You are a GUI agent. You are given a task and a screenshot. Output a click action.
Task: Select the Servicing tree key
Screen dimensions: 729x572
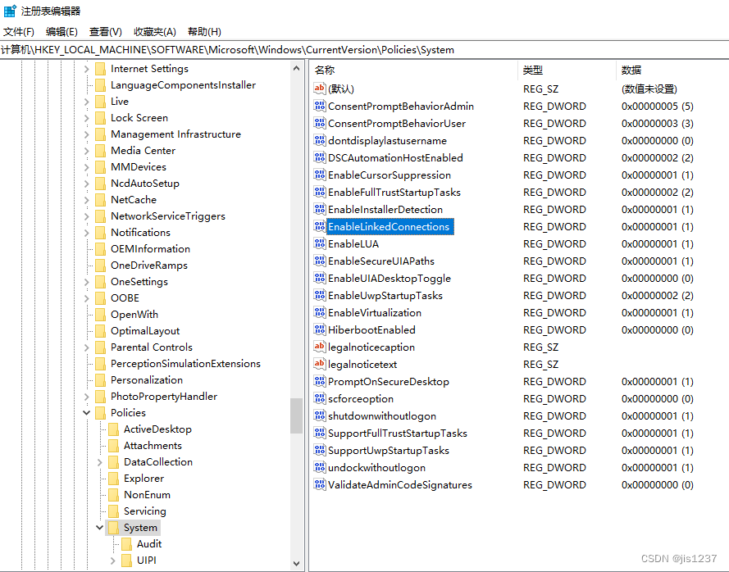pos(145,511)
